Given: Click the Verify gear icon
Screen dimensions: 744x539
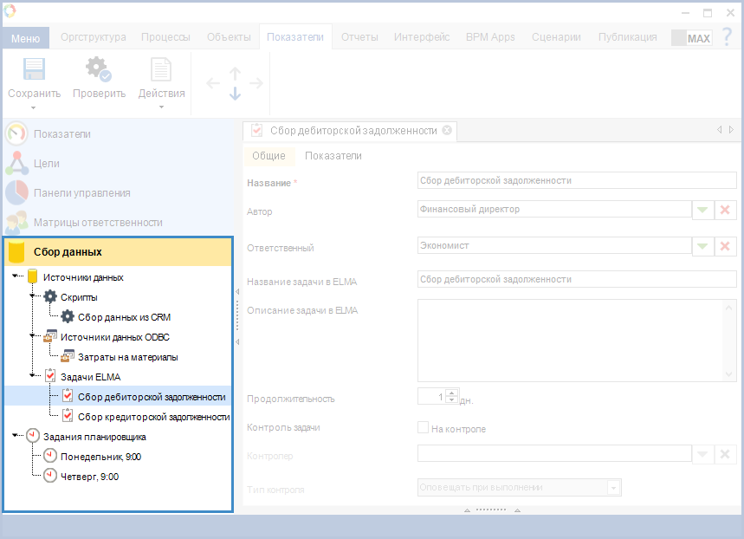Looking at the screenshot, I should [x=98, y=71].
